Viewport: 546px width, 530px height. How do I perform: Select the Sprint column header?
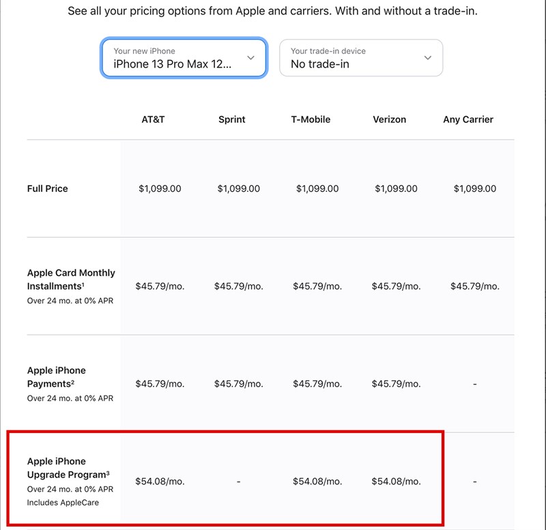(x=232, y=120)
